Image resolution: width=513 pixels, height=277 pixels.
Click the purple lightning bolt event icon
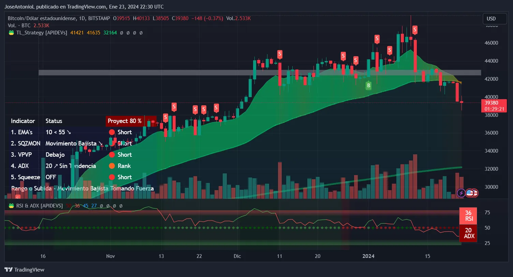point(461,193)
